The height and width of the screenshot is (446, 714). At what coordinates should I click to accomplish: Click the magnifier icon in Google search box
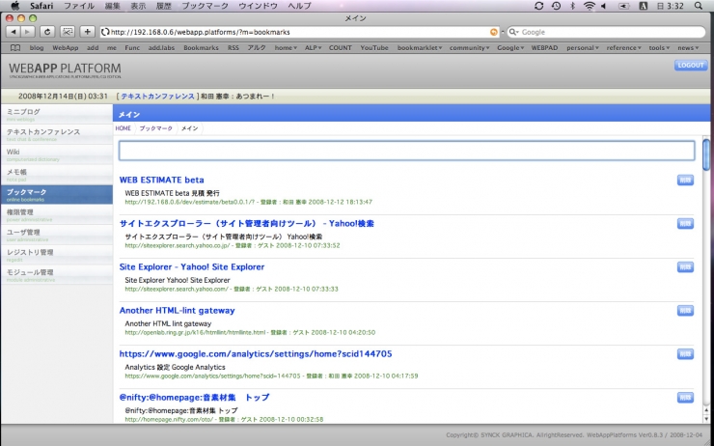click(x=513, y=32)
